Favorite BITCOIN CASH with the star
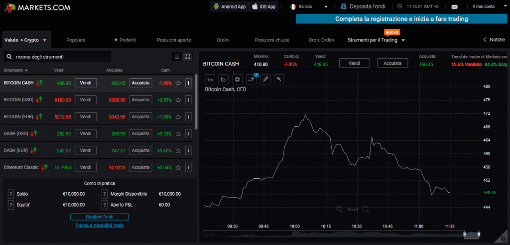 [x=178, y=83]
